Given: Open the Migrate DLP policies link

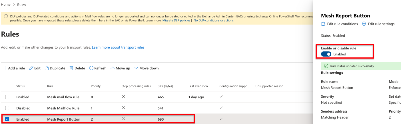Looking at the screenshot, I should tap(176, 21).
